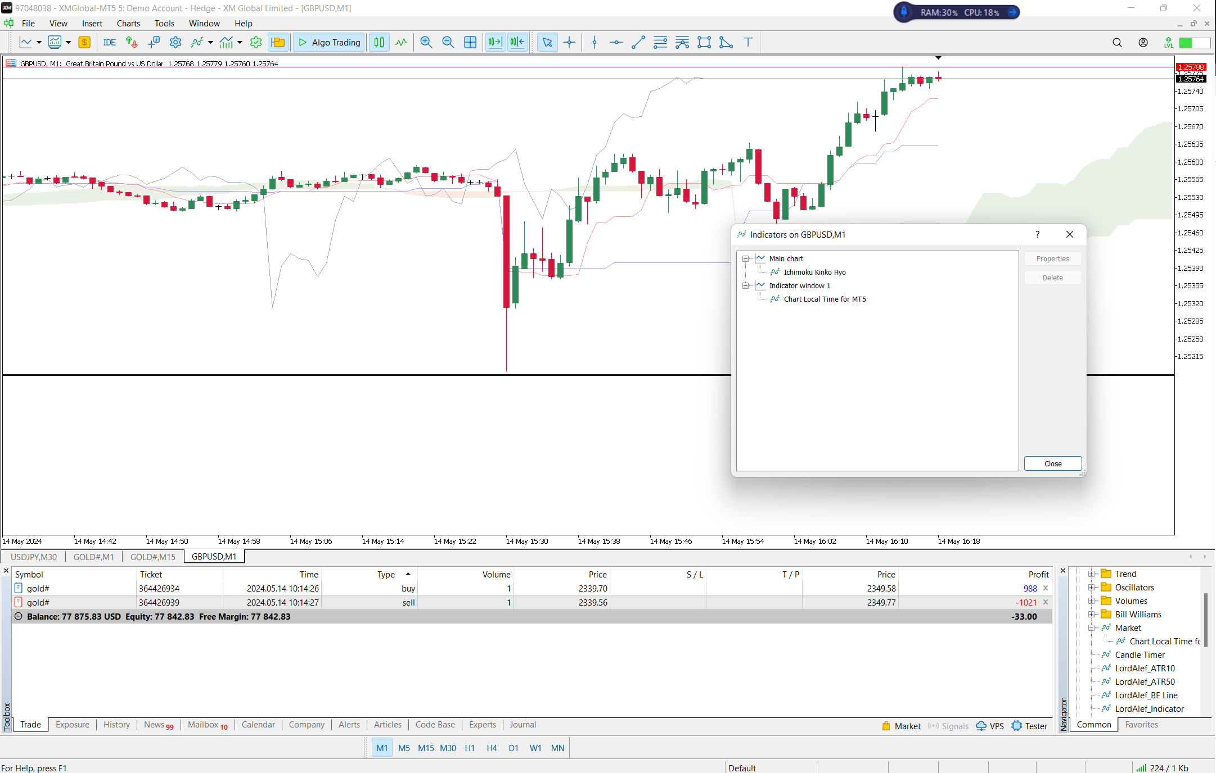1216x773 pixels.
Task: Toggle chart auto scroll to end
Action: tap(495, 42)
